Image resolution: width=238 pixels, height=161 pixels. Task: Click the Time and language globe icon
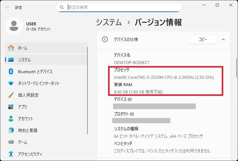point(11,130)
